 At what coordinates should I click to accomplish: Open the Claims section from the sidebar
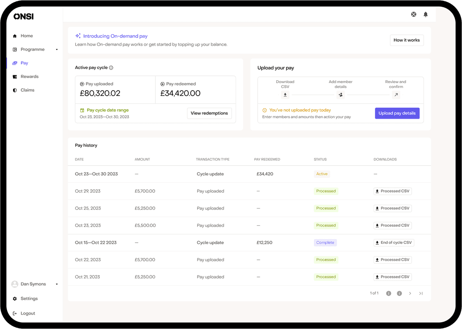click(15, 90)
